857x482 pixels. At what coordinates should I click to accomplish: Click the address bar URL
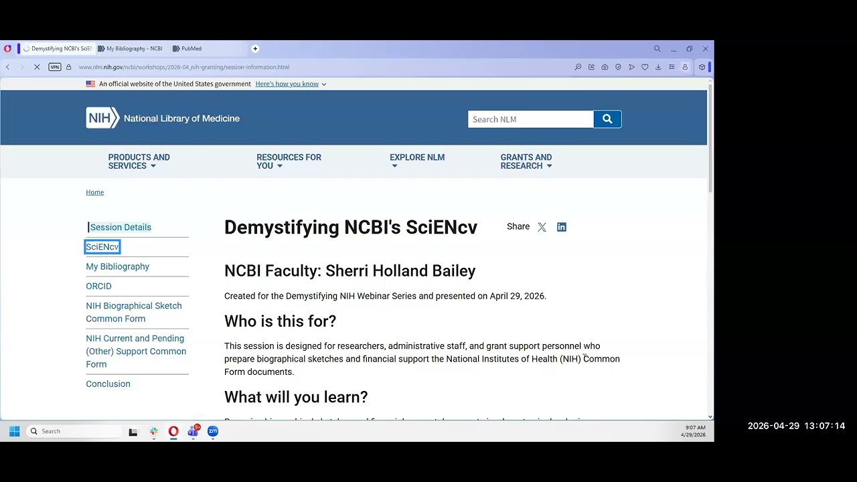184,67
